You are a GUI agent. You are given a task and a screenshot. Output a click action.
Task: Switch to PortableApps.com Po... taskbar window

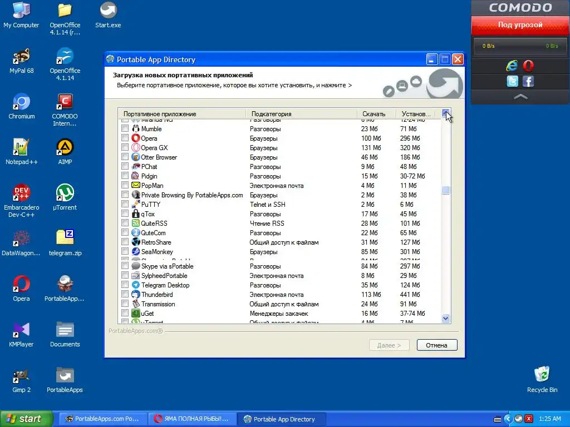(103, 419)
